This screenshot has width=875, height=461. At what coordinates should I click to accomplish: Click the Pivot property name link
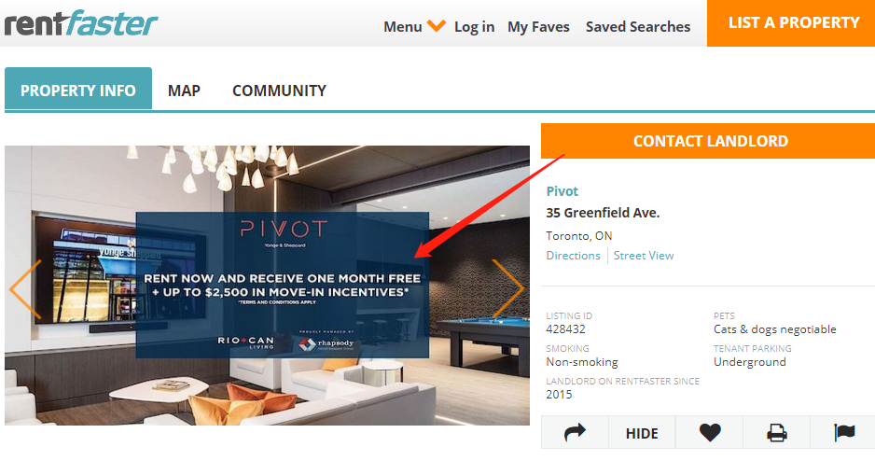click(562, 191)
